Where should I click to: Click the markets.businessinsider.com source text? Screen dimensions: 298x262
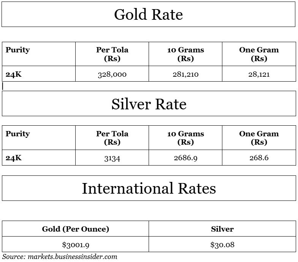pos(72,257)
